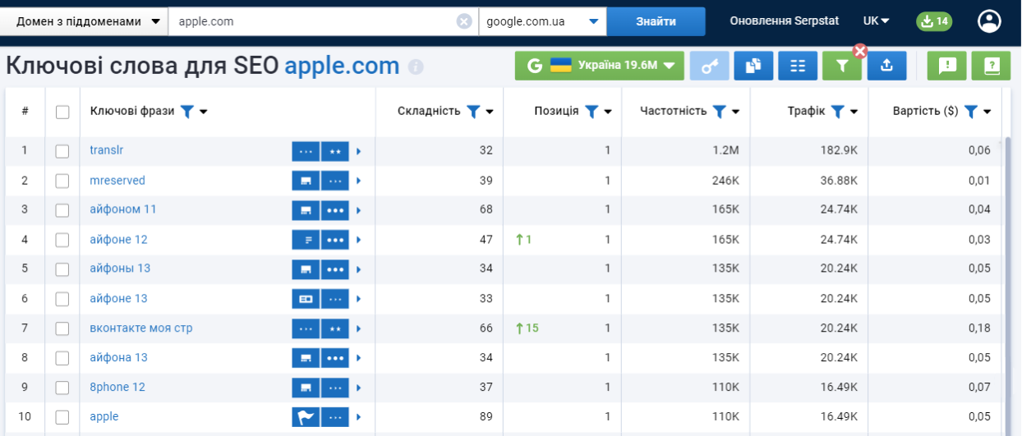Clear the apple.com search field
The height and width of the screenshot is (436, 1022).
pyautogui.click(x=464, y=21)
